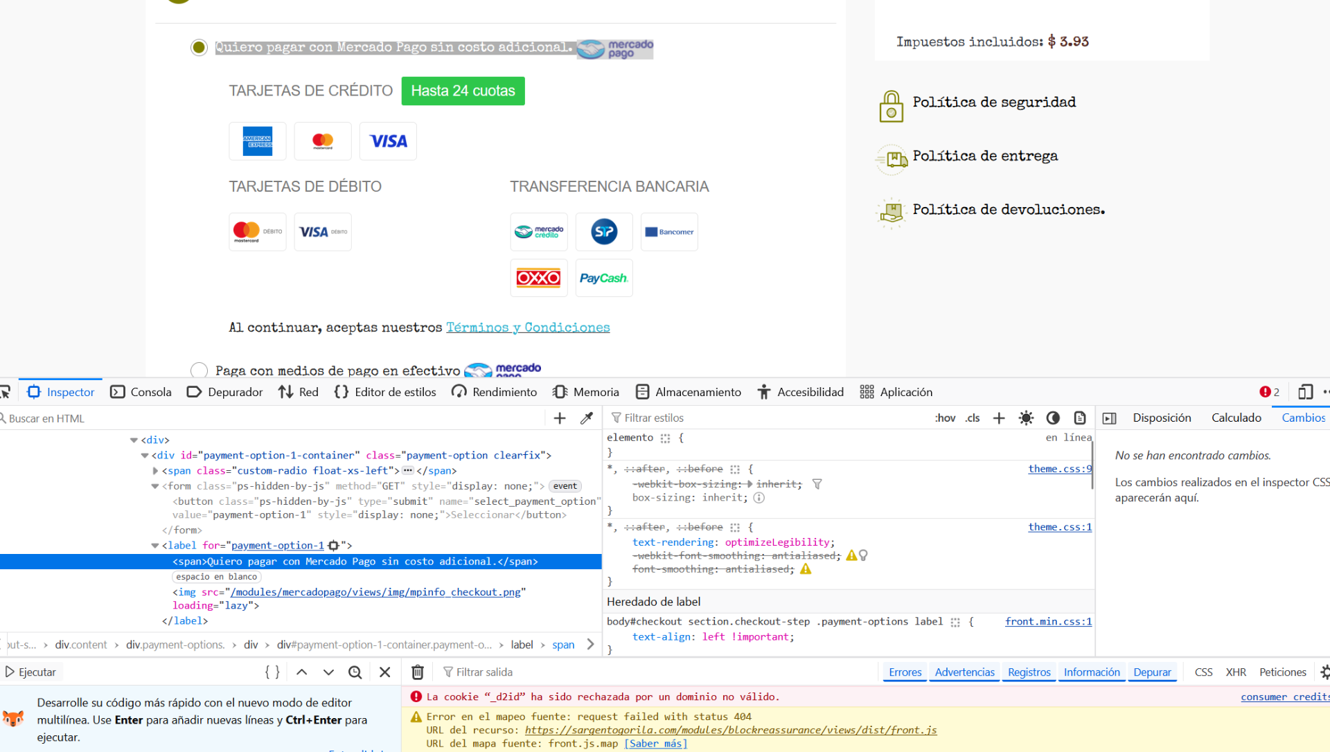The width and height of the screenshot is (1330, 752).
Task: Expand the custom-radio span node
Action: pos(156,471)
